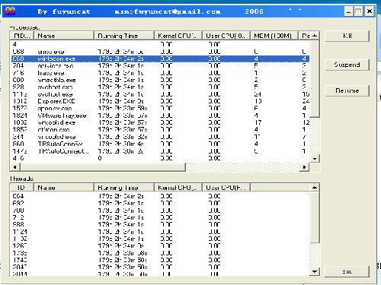Image resolution: width=381 pixels, height=285 pixels.
Task: Click the Resume button
Action: click(347, 90)
